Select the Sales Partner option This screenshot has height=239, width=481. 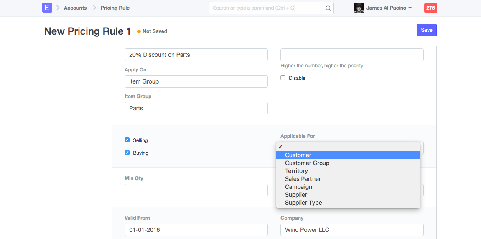point(303,179)
